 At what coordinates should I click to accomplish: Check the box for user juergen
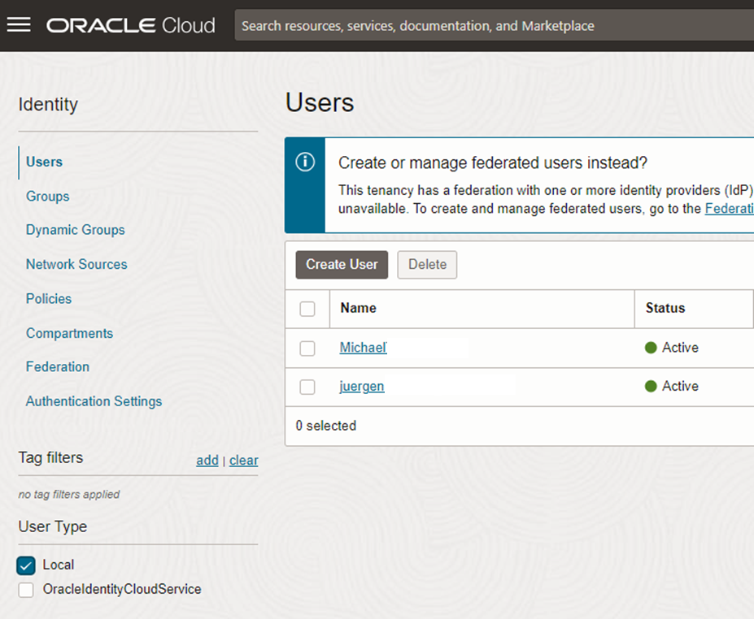click(307, 387)
